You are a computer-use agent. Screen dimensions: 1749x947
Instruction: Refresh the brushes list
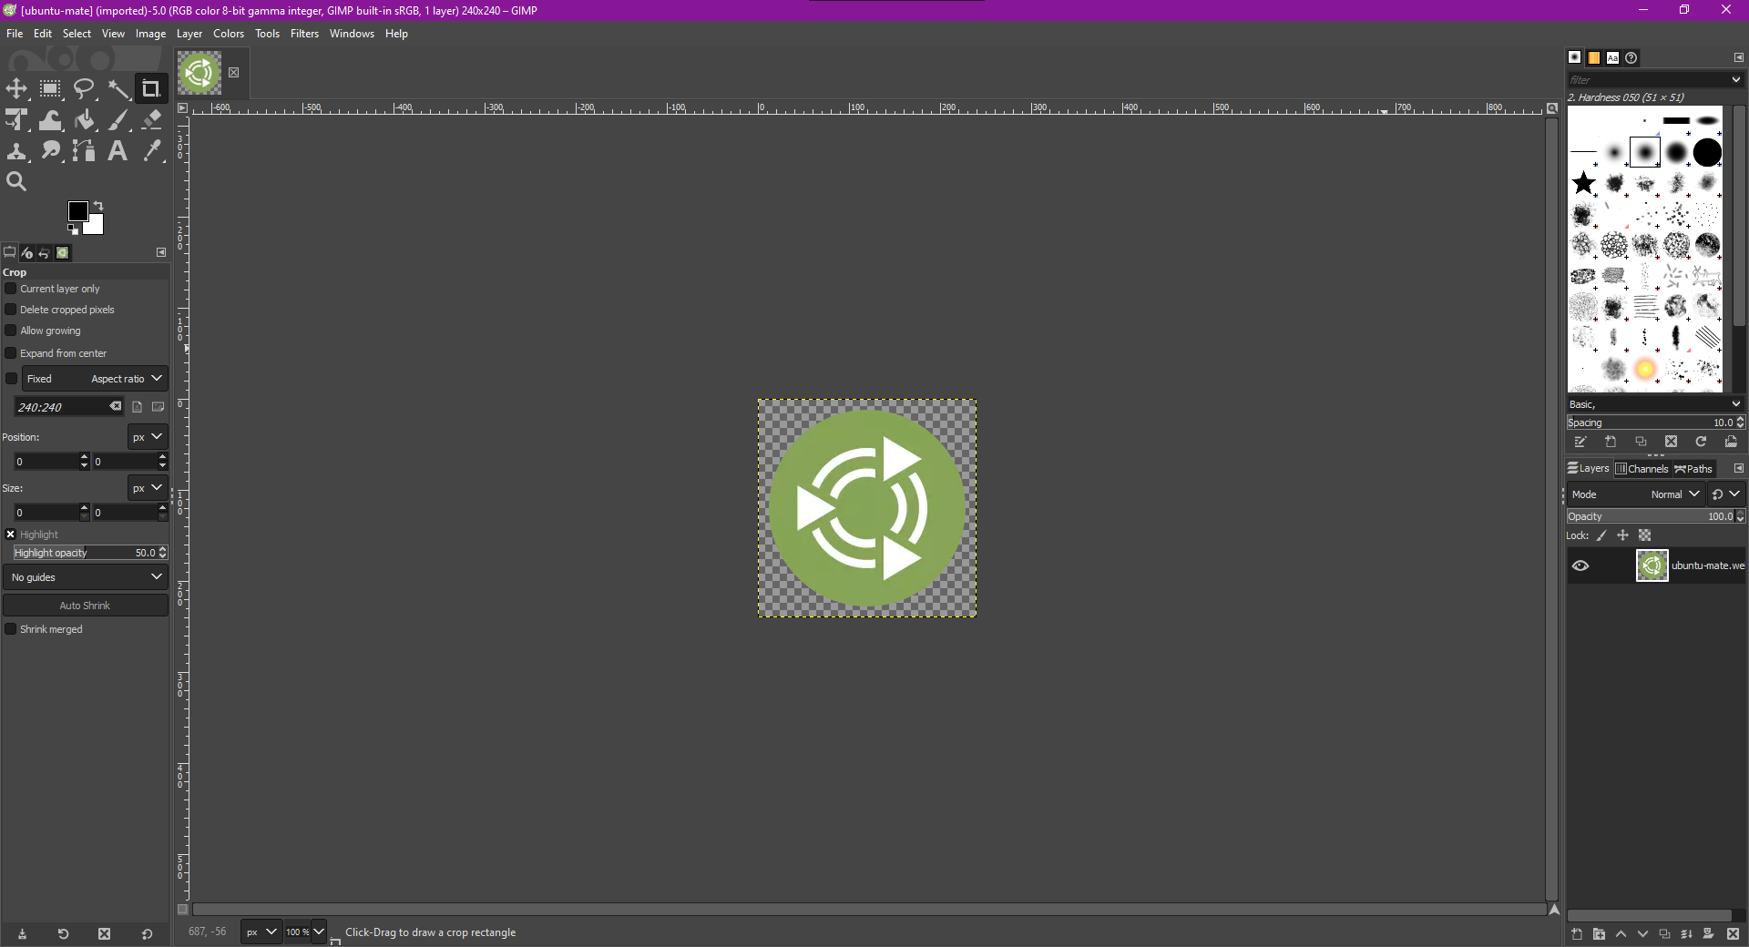tap(1701, 442)
